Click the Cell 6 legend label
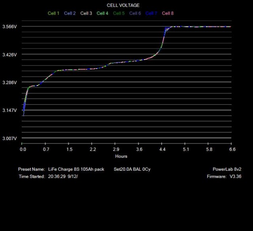Viewport: 253px width, 231px height. (135, 13)
